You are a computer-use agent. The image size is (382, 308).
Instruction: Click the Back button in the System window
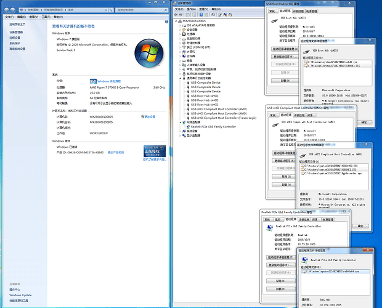[x=7, y=10]
